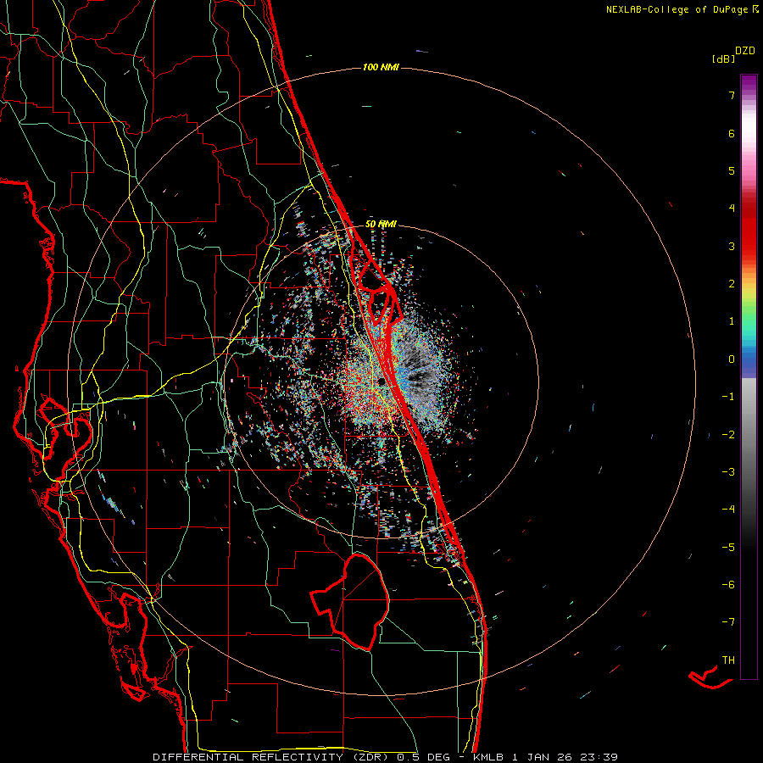Click the ZDR color scale bar

pyautogui.click(x=749, y=376)
